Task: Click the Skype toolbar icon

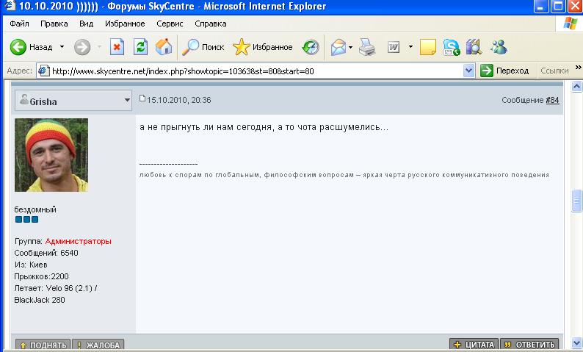Action: pos(451,47)
